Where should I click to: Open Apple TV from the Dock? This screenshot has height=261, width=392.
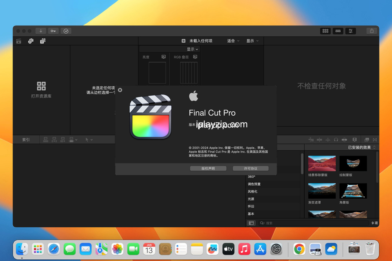click(228, 249)
